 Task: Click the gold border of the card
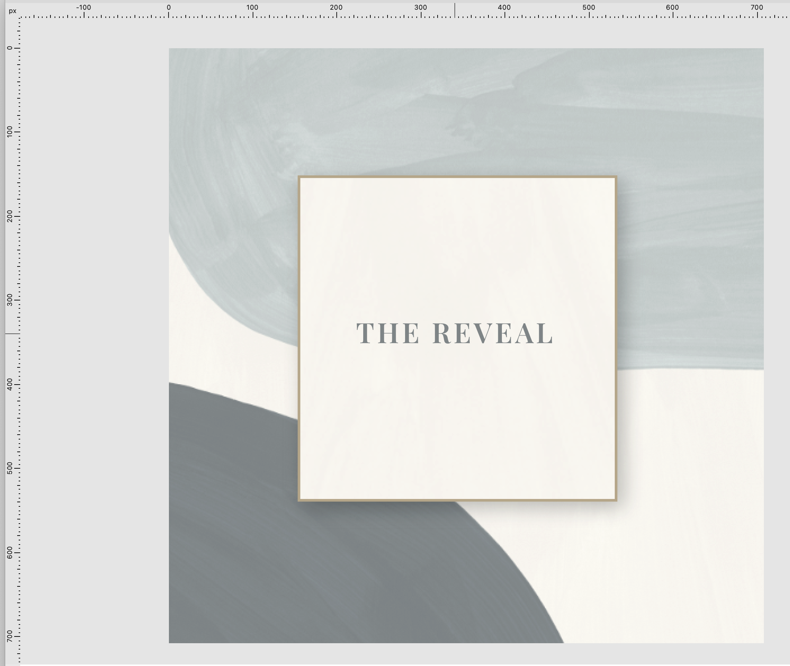[x=457, y=176]
